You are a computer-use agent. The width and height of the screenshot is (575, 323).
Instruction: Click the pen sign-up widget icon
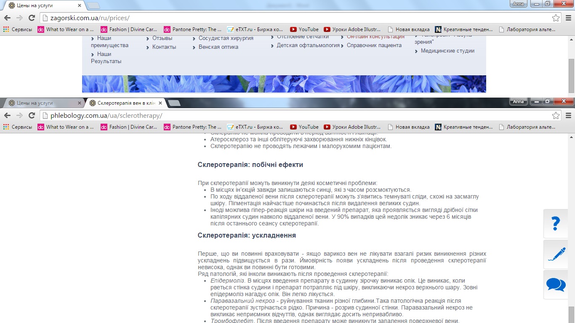(x=556, y=254)
